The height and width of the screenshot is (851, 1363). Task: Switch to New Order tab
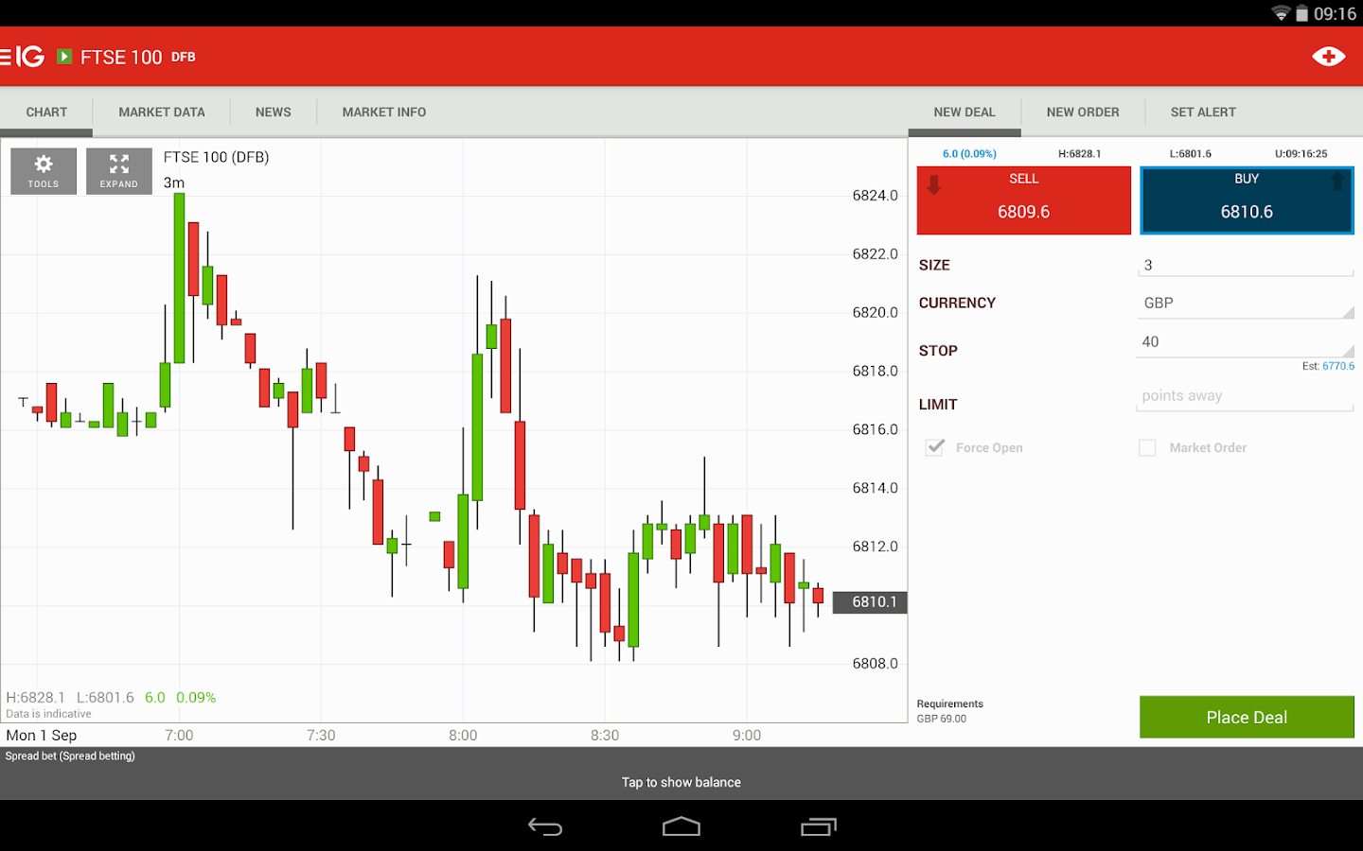click(x=1083, y=112)
